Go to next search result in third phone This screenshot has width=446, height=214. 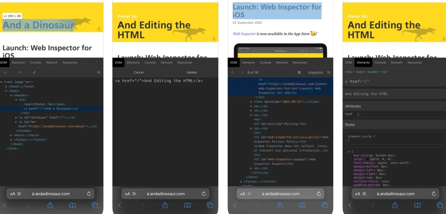click(242, 72)
